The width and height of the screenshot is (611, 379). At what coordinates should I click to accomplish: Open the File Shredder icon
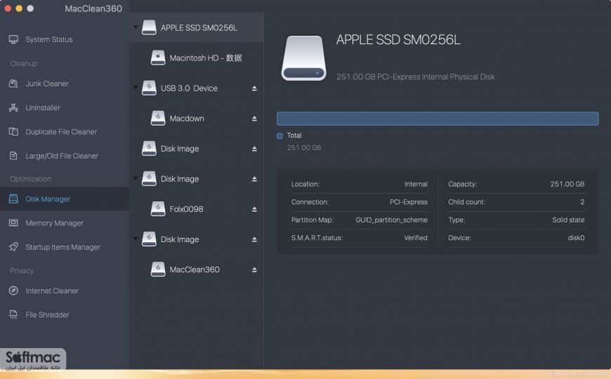pos(13,314)
